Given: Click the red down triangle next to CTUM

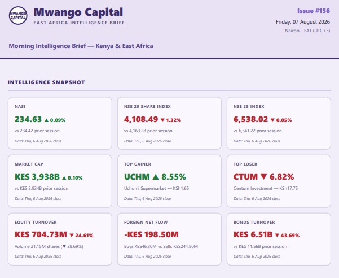Looking at the screenshot, I should (263, 177).
